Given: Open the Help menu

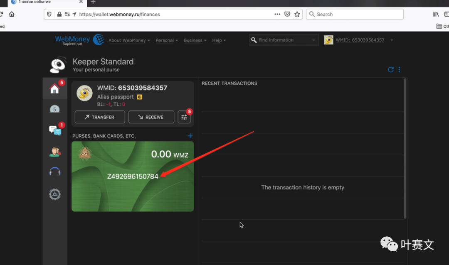Looking at the screenshot, I should 219,40.
